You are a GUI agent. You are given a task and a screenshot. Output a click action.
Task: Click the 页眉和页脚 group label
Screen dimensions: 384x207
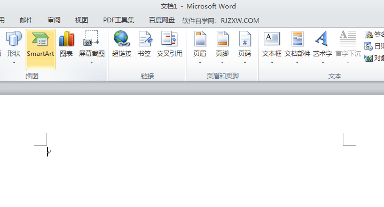(x=222, y=76)
